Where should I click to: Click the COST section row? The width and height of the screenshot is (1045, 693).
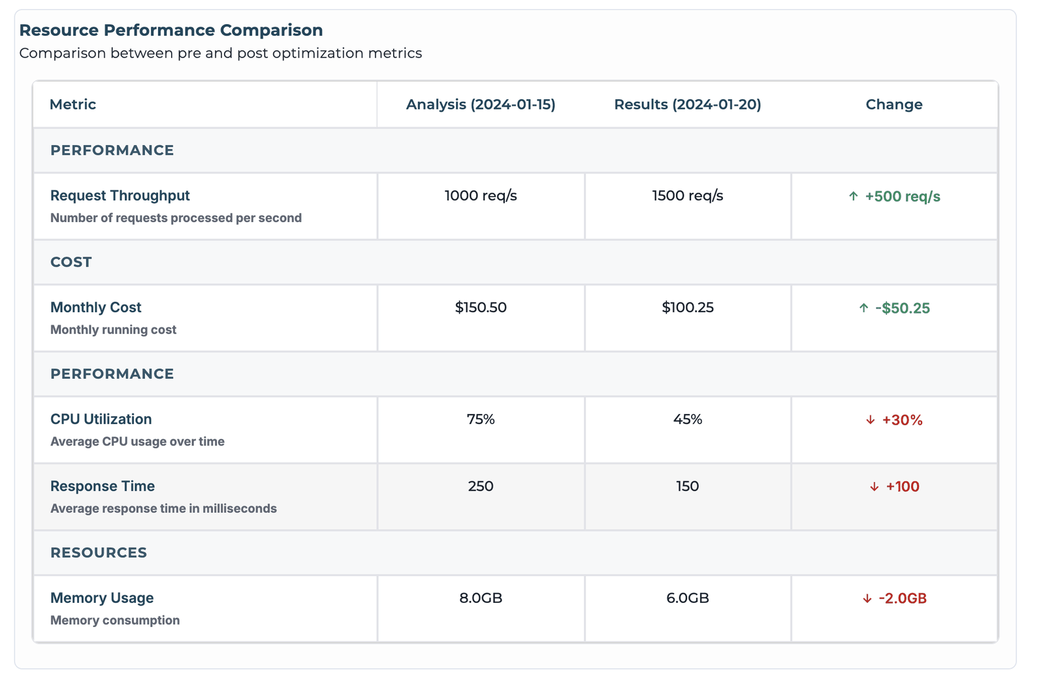515,262
